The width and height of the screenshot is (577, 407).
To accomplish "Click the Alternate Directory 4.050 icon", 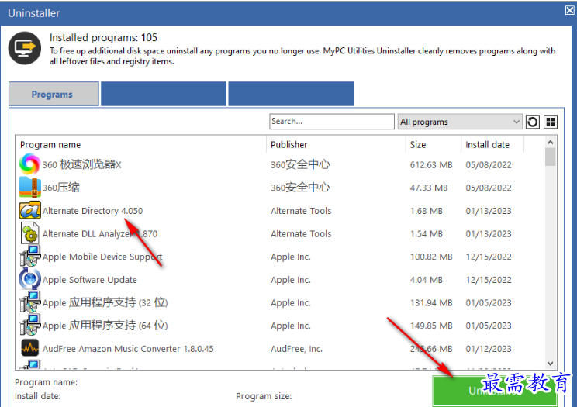I will [x=29, y=210].
